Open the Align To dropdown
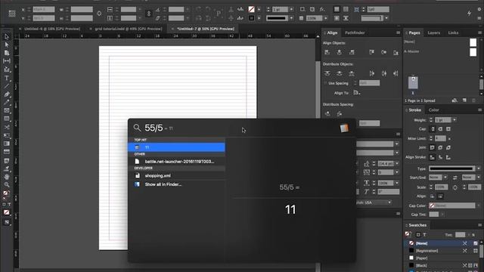Viewport: 484px width, 272px height. coord(357,93)
